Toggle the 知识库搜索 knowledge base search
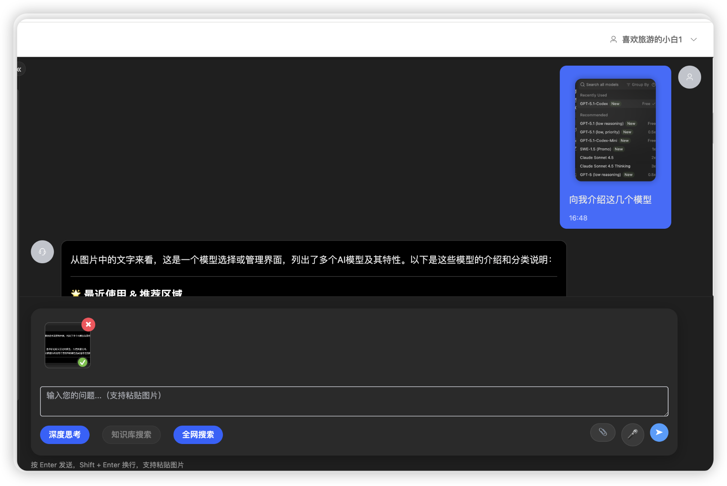727x486 pixels. (131, 435)
